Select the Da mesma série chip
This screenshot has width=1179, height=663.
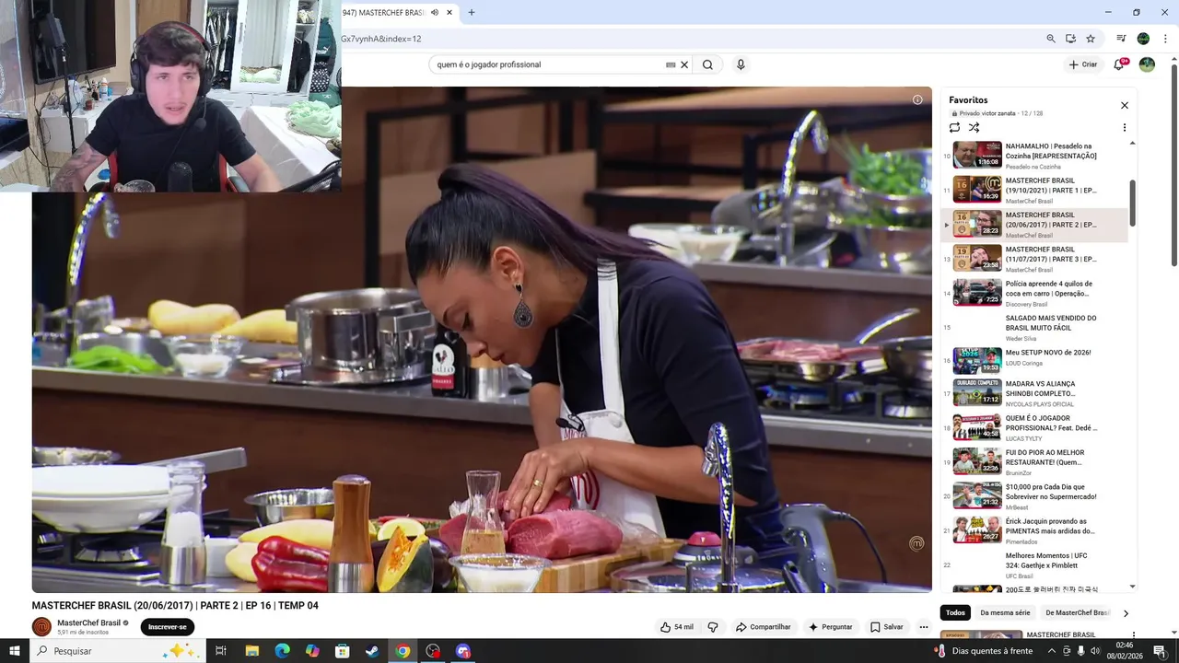pyautogui.click(x=1005, y=612)
